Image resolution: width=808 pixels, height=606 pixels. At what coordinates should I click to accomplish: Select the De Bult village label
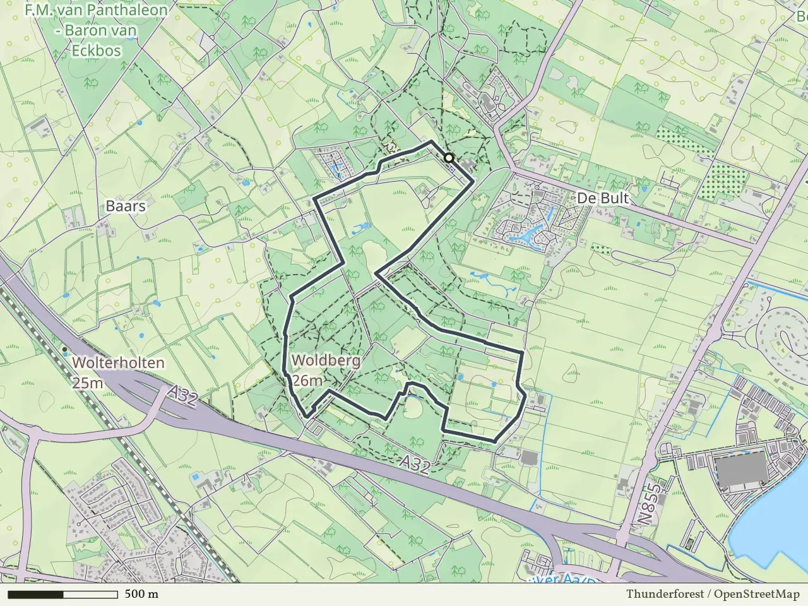[x=603, y=198]
